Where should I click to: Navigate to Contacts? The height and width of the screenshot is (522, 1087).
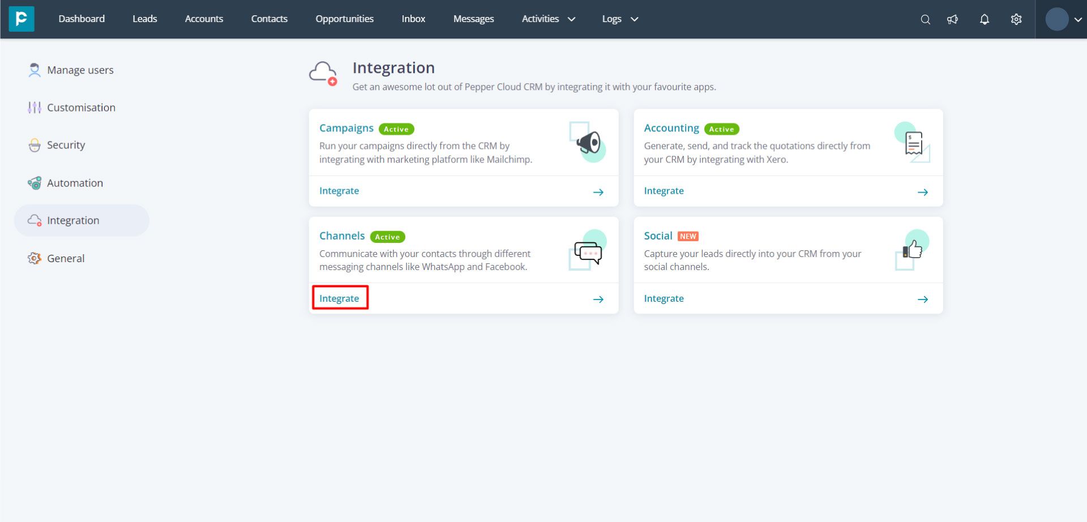(x=269, y=19)
